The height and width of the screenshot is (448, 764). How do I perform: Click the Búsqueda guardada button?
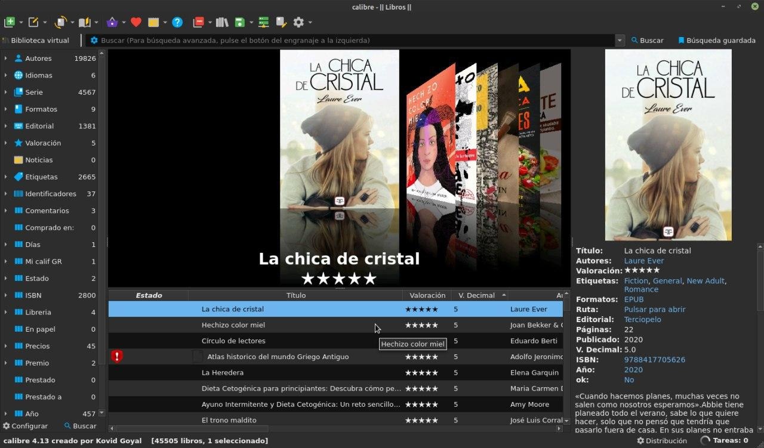coord(716,41)
